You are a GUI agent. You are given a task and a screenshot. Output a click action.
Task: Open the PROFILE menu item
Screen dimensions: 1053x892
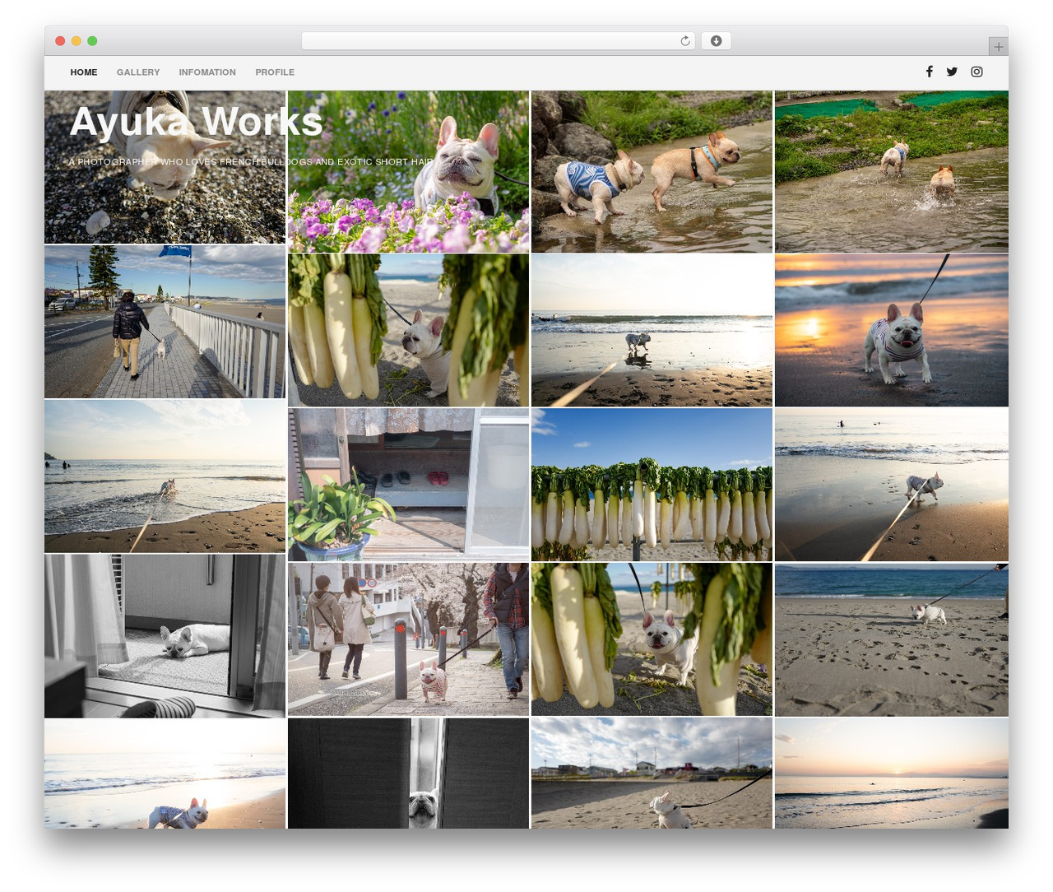click(x=275, y=72)
